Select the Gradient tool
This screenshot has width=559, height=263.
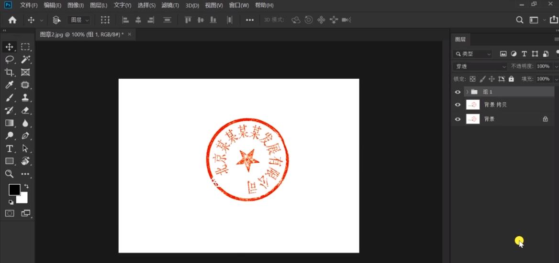coord(9,123)
